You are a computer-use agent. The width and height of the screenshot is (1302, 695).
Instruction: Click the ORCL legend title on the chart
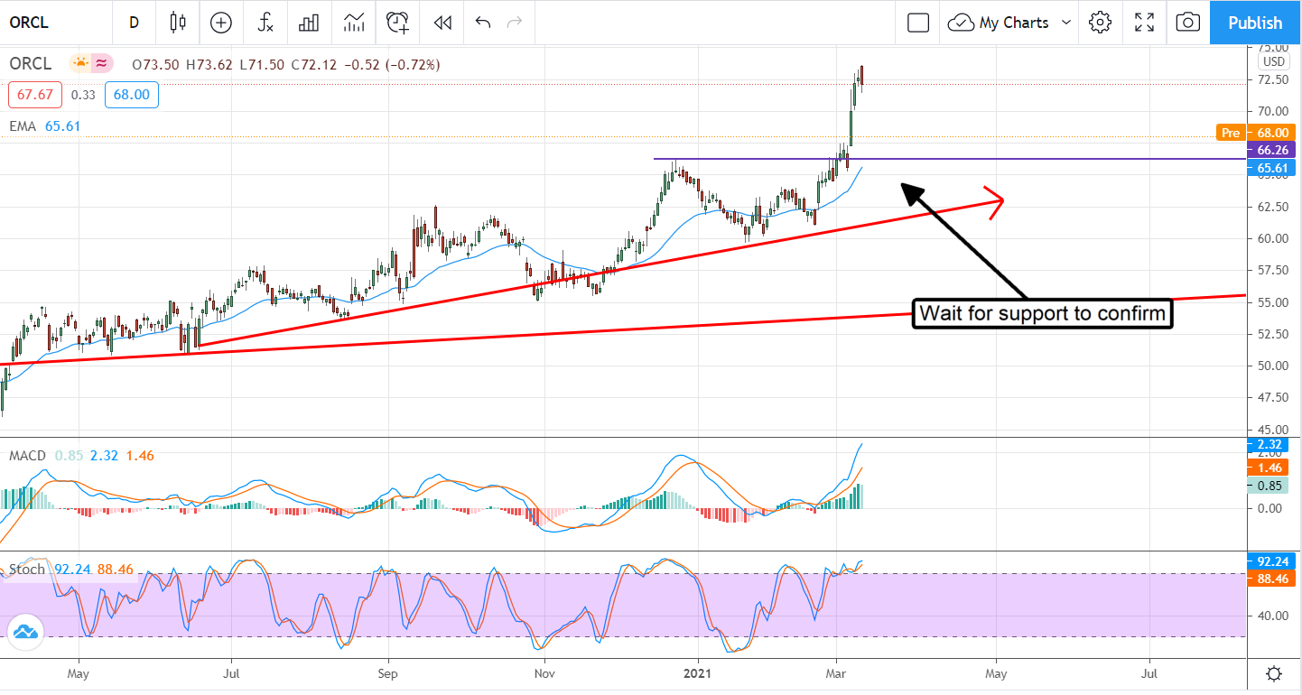pyautogui.click(x=30, y=64)
